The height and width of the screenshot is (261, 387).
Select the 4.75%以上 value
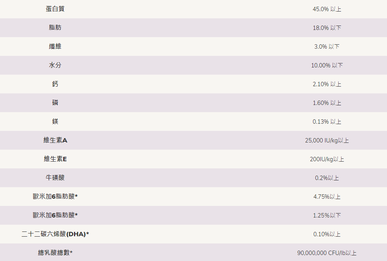point(327,197)
